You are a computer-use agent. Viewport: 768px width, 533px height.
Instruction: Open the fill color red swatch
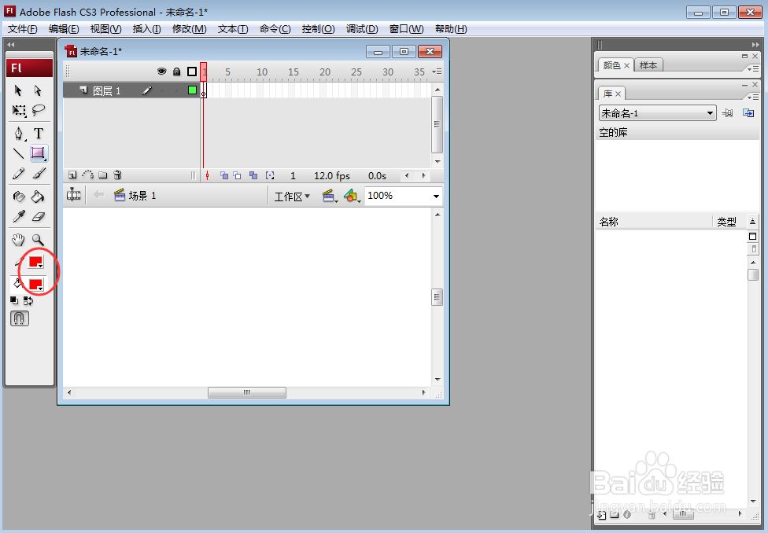point(35,285)
